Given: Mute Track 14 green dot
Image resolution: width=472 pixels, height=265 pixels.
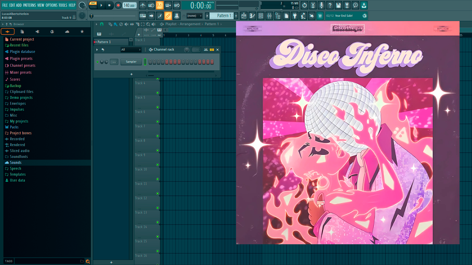Looking at the screenshot, I should tap(158, 237).
